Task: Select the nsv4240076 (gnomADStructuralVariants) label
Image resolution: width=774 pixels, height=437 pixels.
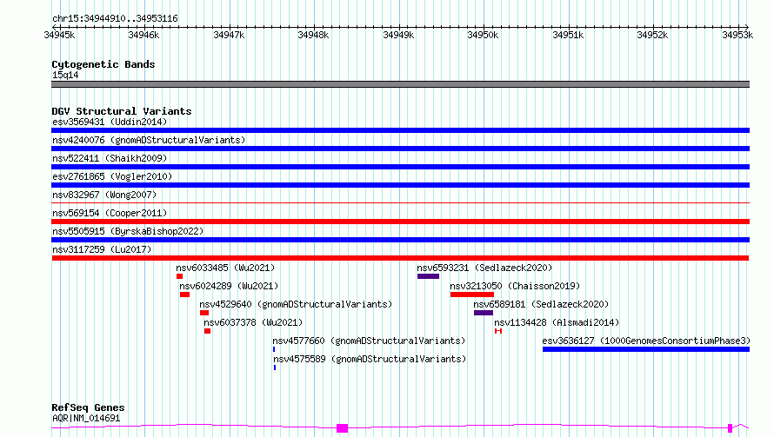Action: pyautogui.click(x=149, y=140)
